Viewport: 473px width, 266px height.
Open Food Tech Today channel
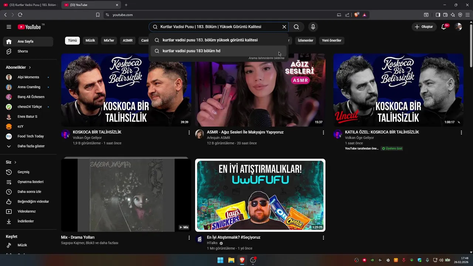[x=28, y=136]
